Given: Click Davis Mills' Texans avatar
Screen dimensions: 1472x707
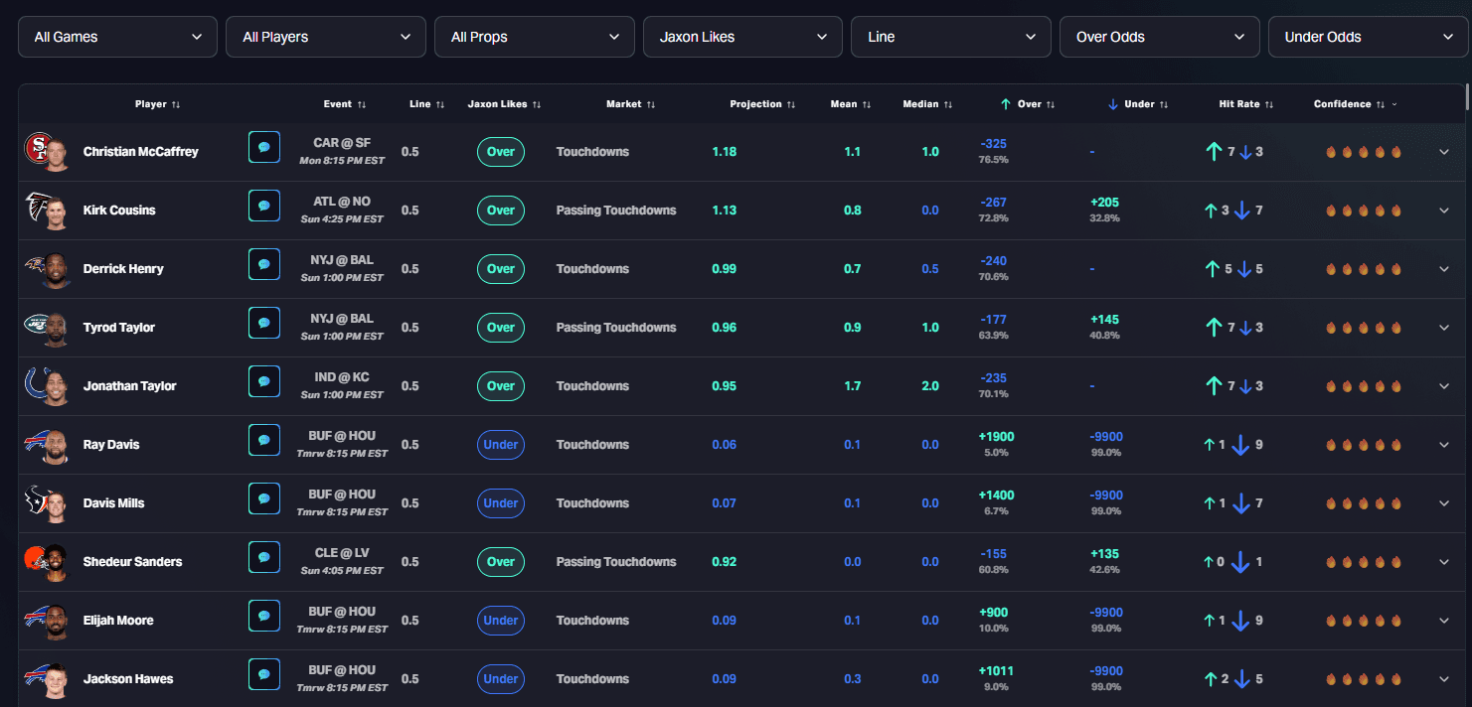Looking at the screenshot, I should 47,503.
